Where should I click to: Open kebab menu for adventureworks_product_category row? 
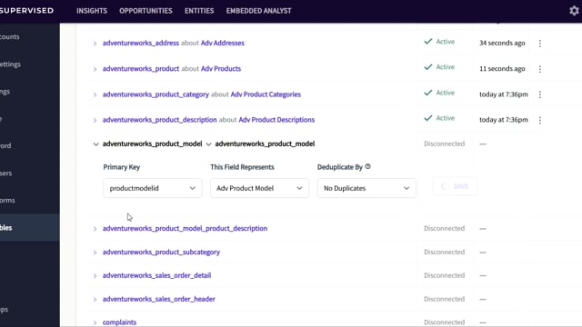click(x=540, y=94)
